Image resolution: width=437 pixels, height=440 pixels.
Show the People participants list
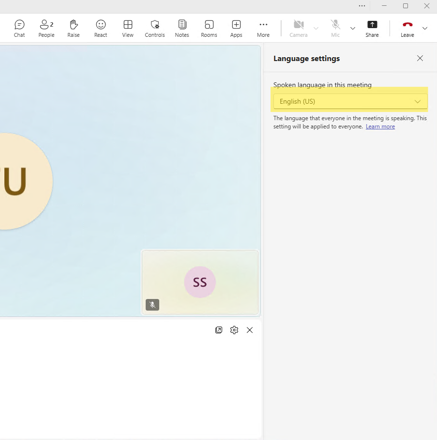[x=46, y=28]
